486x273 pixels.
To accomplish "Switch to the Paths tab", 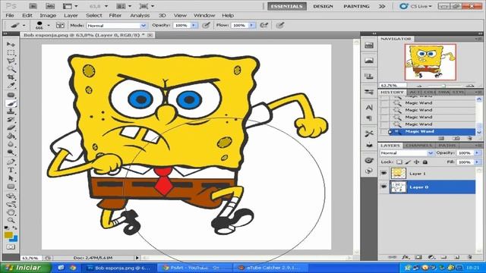I will coord(447,145).
